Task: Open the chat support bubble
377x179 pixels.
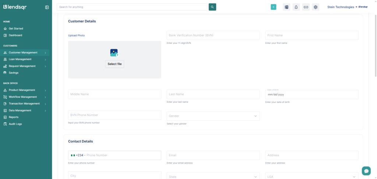Action: tap(366, 171)
